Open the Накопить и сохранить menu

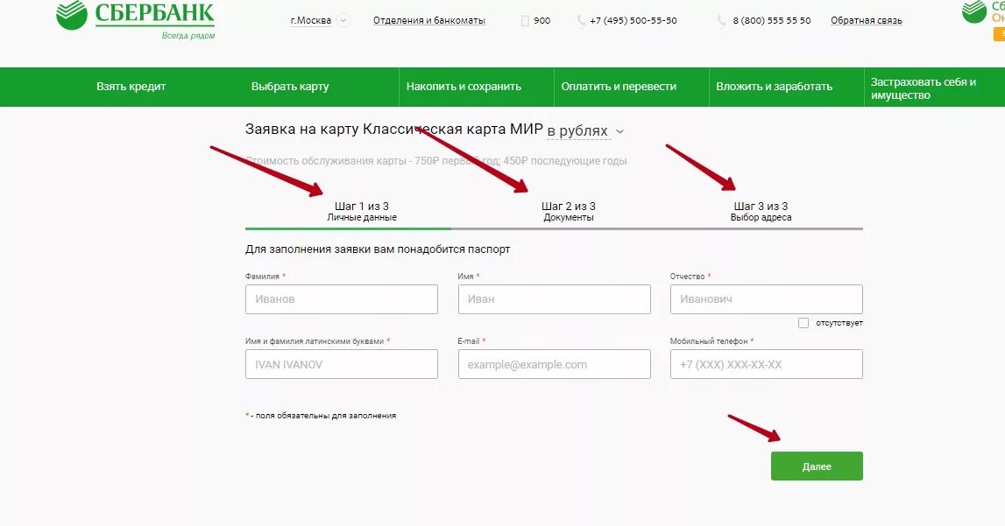(464, 87)
